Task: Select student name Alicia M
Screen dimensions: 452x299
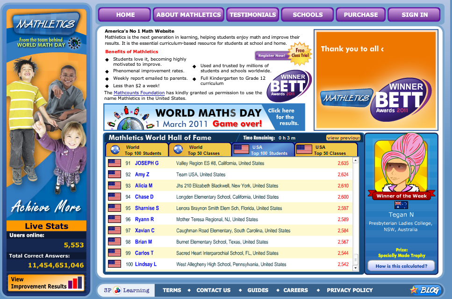Action: [x=143, y=186]
